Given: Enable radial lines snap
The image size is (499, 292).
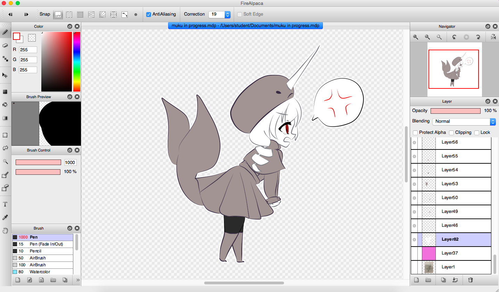Looking at the screenshot, I should (102, 15).
